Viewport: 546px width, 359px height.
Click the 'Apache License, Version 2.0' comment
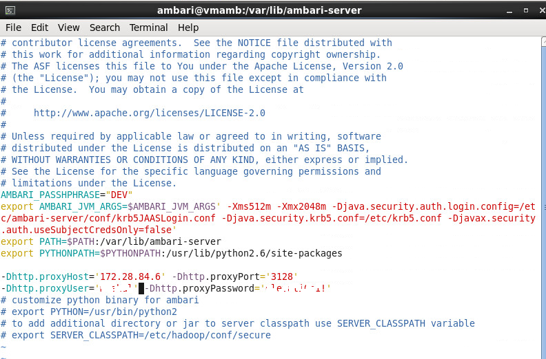329,66
